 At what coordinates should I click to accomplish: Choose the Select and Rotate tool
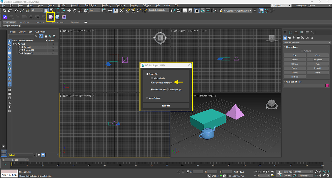(x=75, y=10)
